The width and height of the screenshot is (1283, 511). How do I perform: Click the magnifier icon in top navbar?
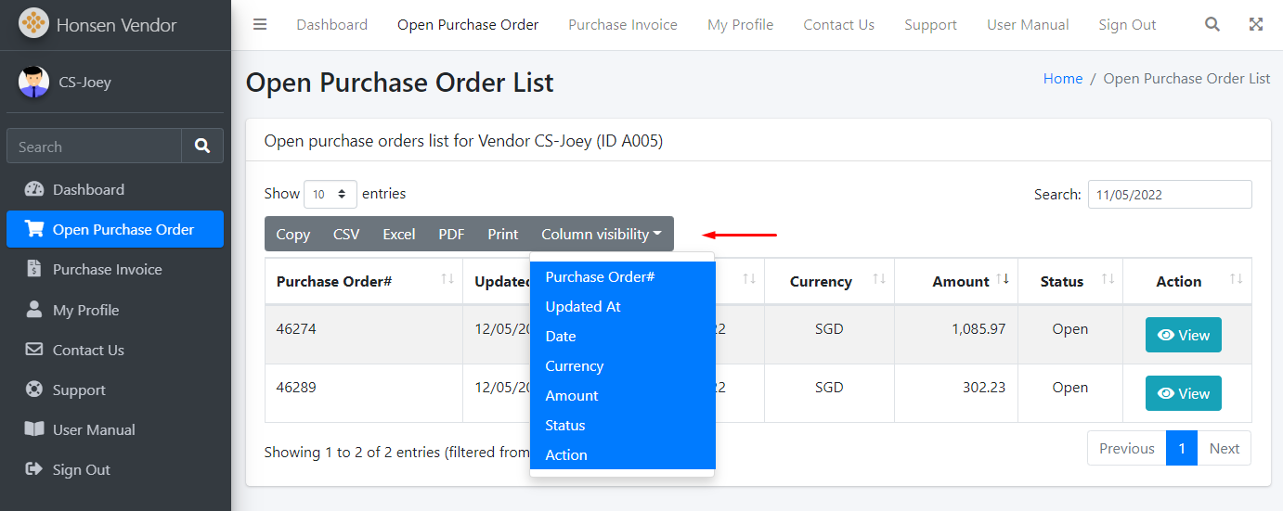(1212, 25)
